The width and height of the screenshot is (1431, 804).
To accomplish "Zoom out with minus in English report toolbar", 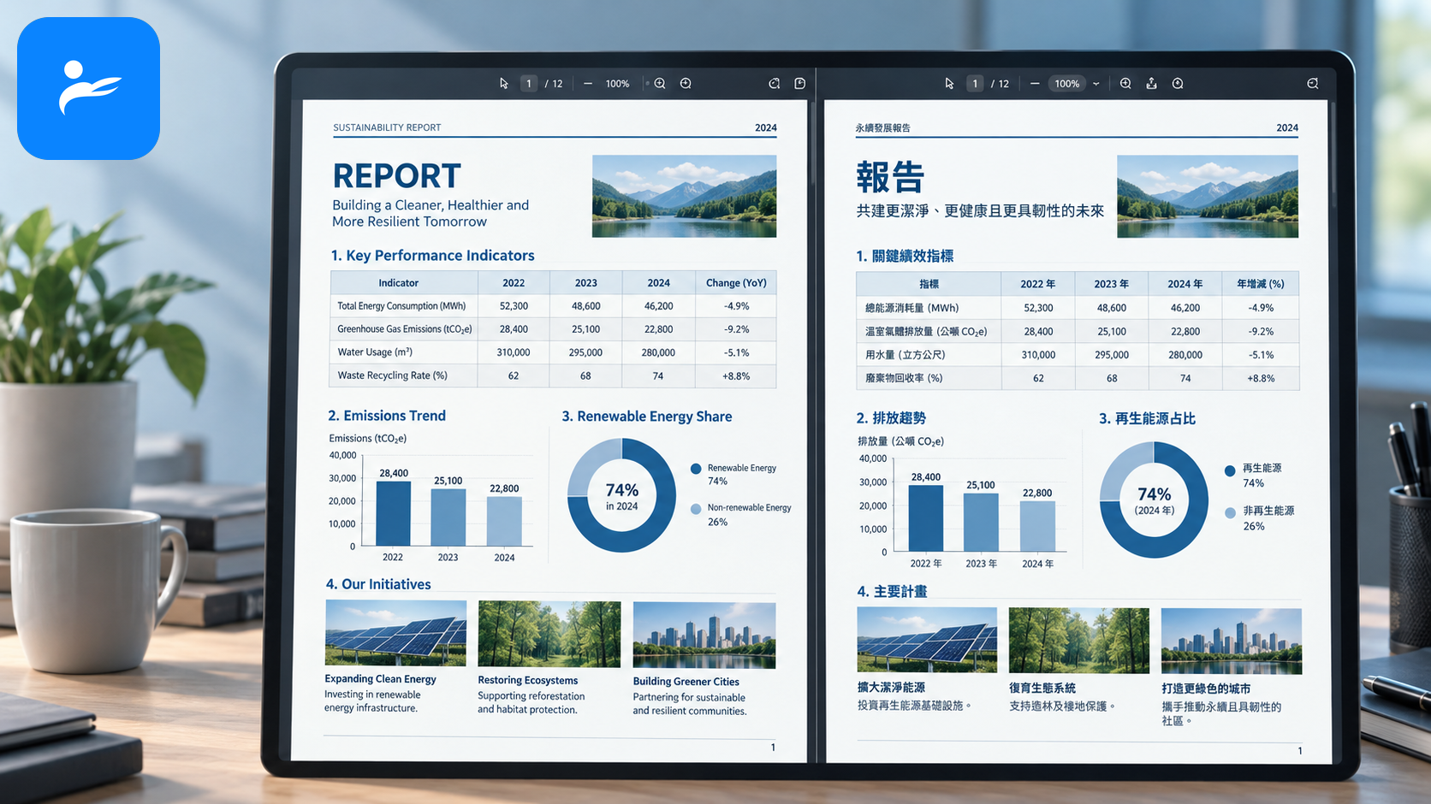I will (588, 84).
